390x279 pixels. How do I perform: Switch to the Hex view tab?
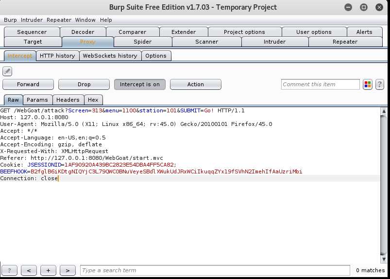point(93,100)
